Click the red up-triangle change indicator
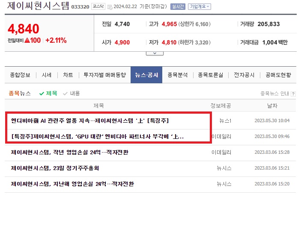Viewport: 298px width, 244px height. (x=27, y=40)
